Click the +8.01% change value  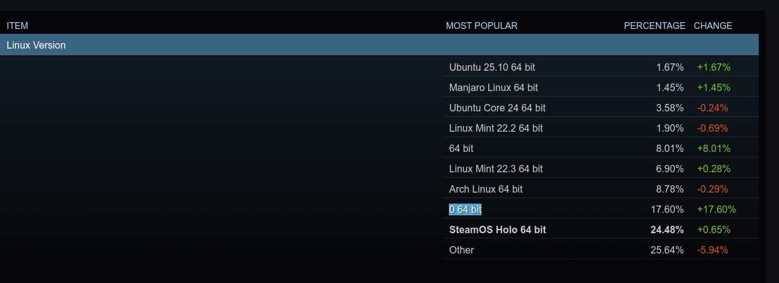(714, 148)
